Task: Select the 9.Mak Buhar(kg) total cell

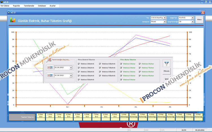Action: click(198, 117)
